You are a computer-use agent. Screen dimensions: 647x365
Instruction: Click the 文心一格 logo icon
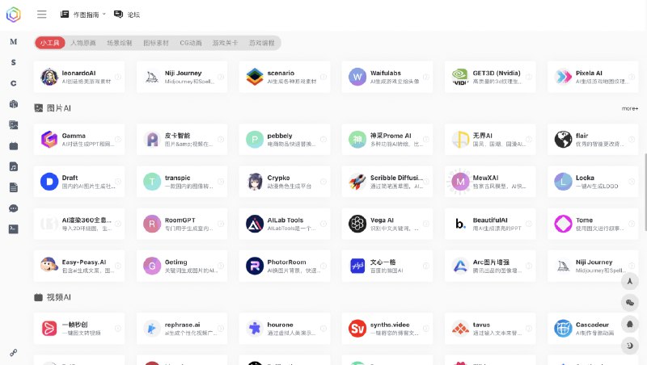[x=357, y=266]
